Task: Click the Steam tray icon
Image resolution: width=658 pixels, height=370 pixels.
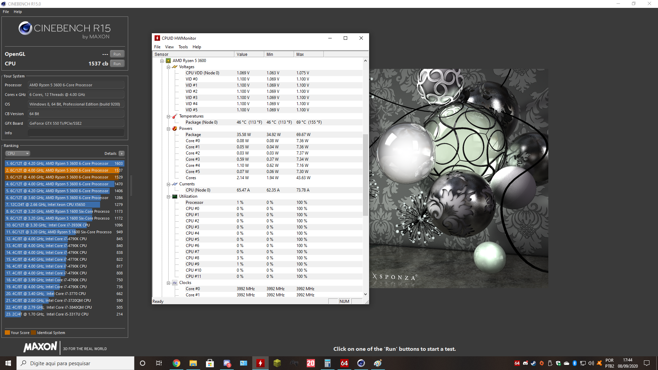Action: (x=534, y=363)
